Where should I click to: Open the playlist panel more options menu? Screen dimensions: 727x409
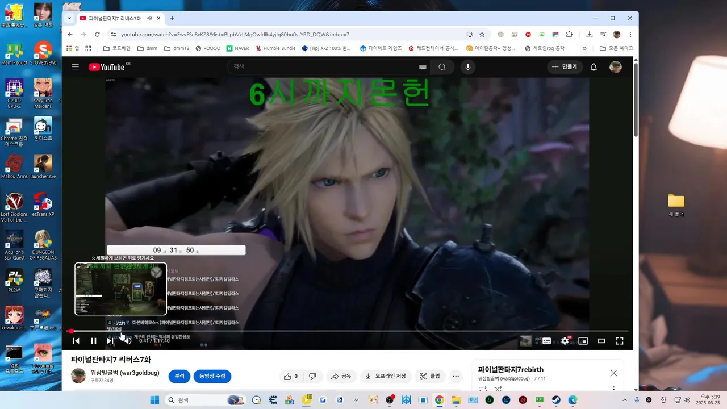point(613,389)
